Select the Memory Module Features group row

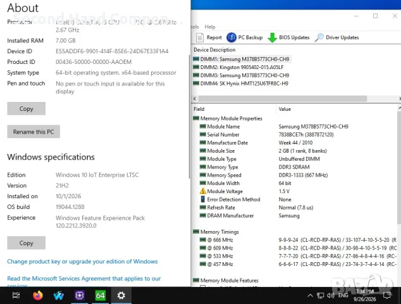(226, 281)
